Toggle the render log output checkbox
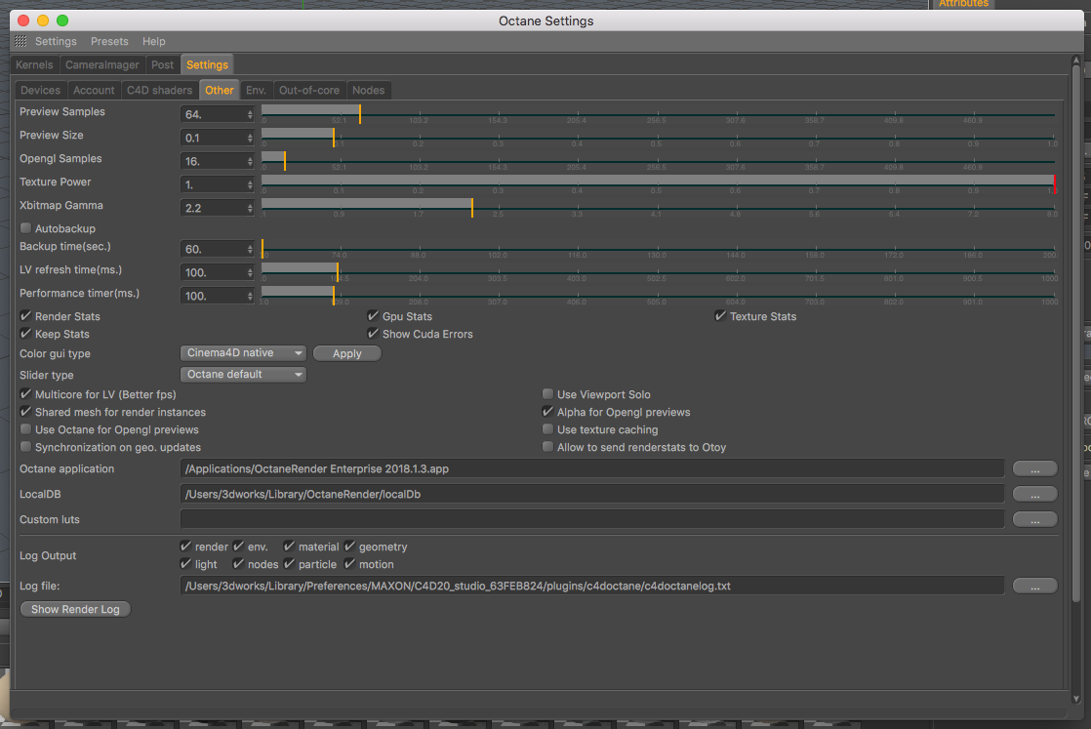Image resolution: width=1091 pixels, height=729 pixels. point(185,547)
